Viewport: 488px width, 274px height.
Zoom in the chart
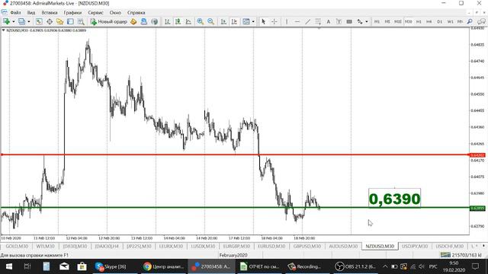pyautogui.click(x=200, y=21)
